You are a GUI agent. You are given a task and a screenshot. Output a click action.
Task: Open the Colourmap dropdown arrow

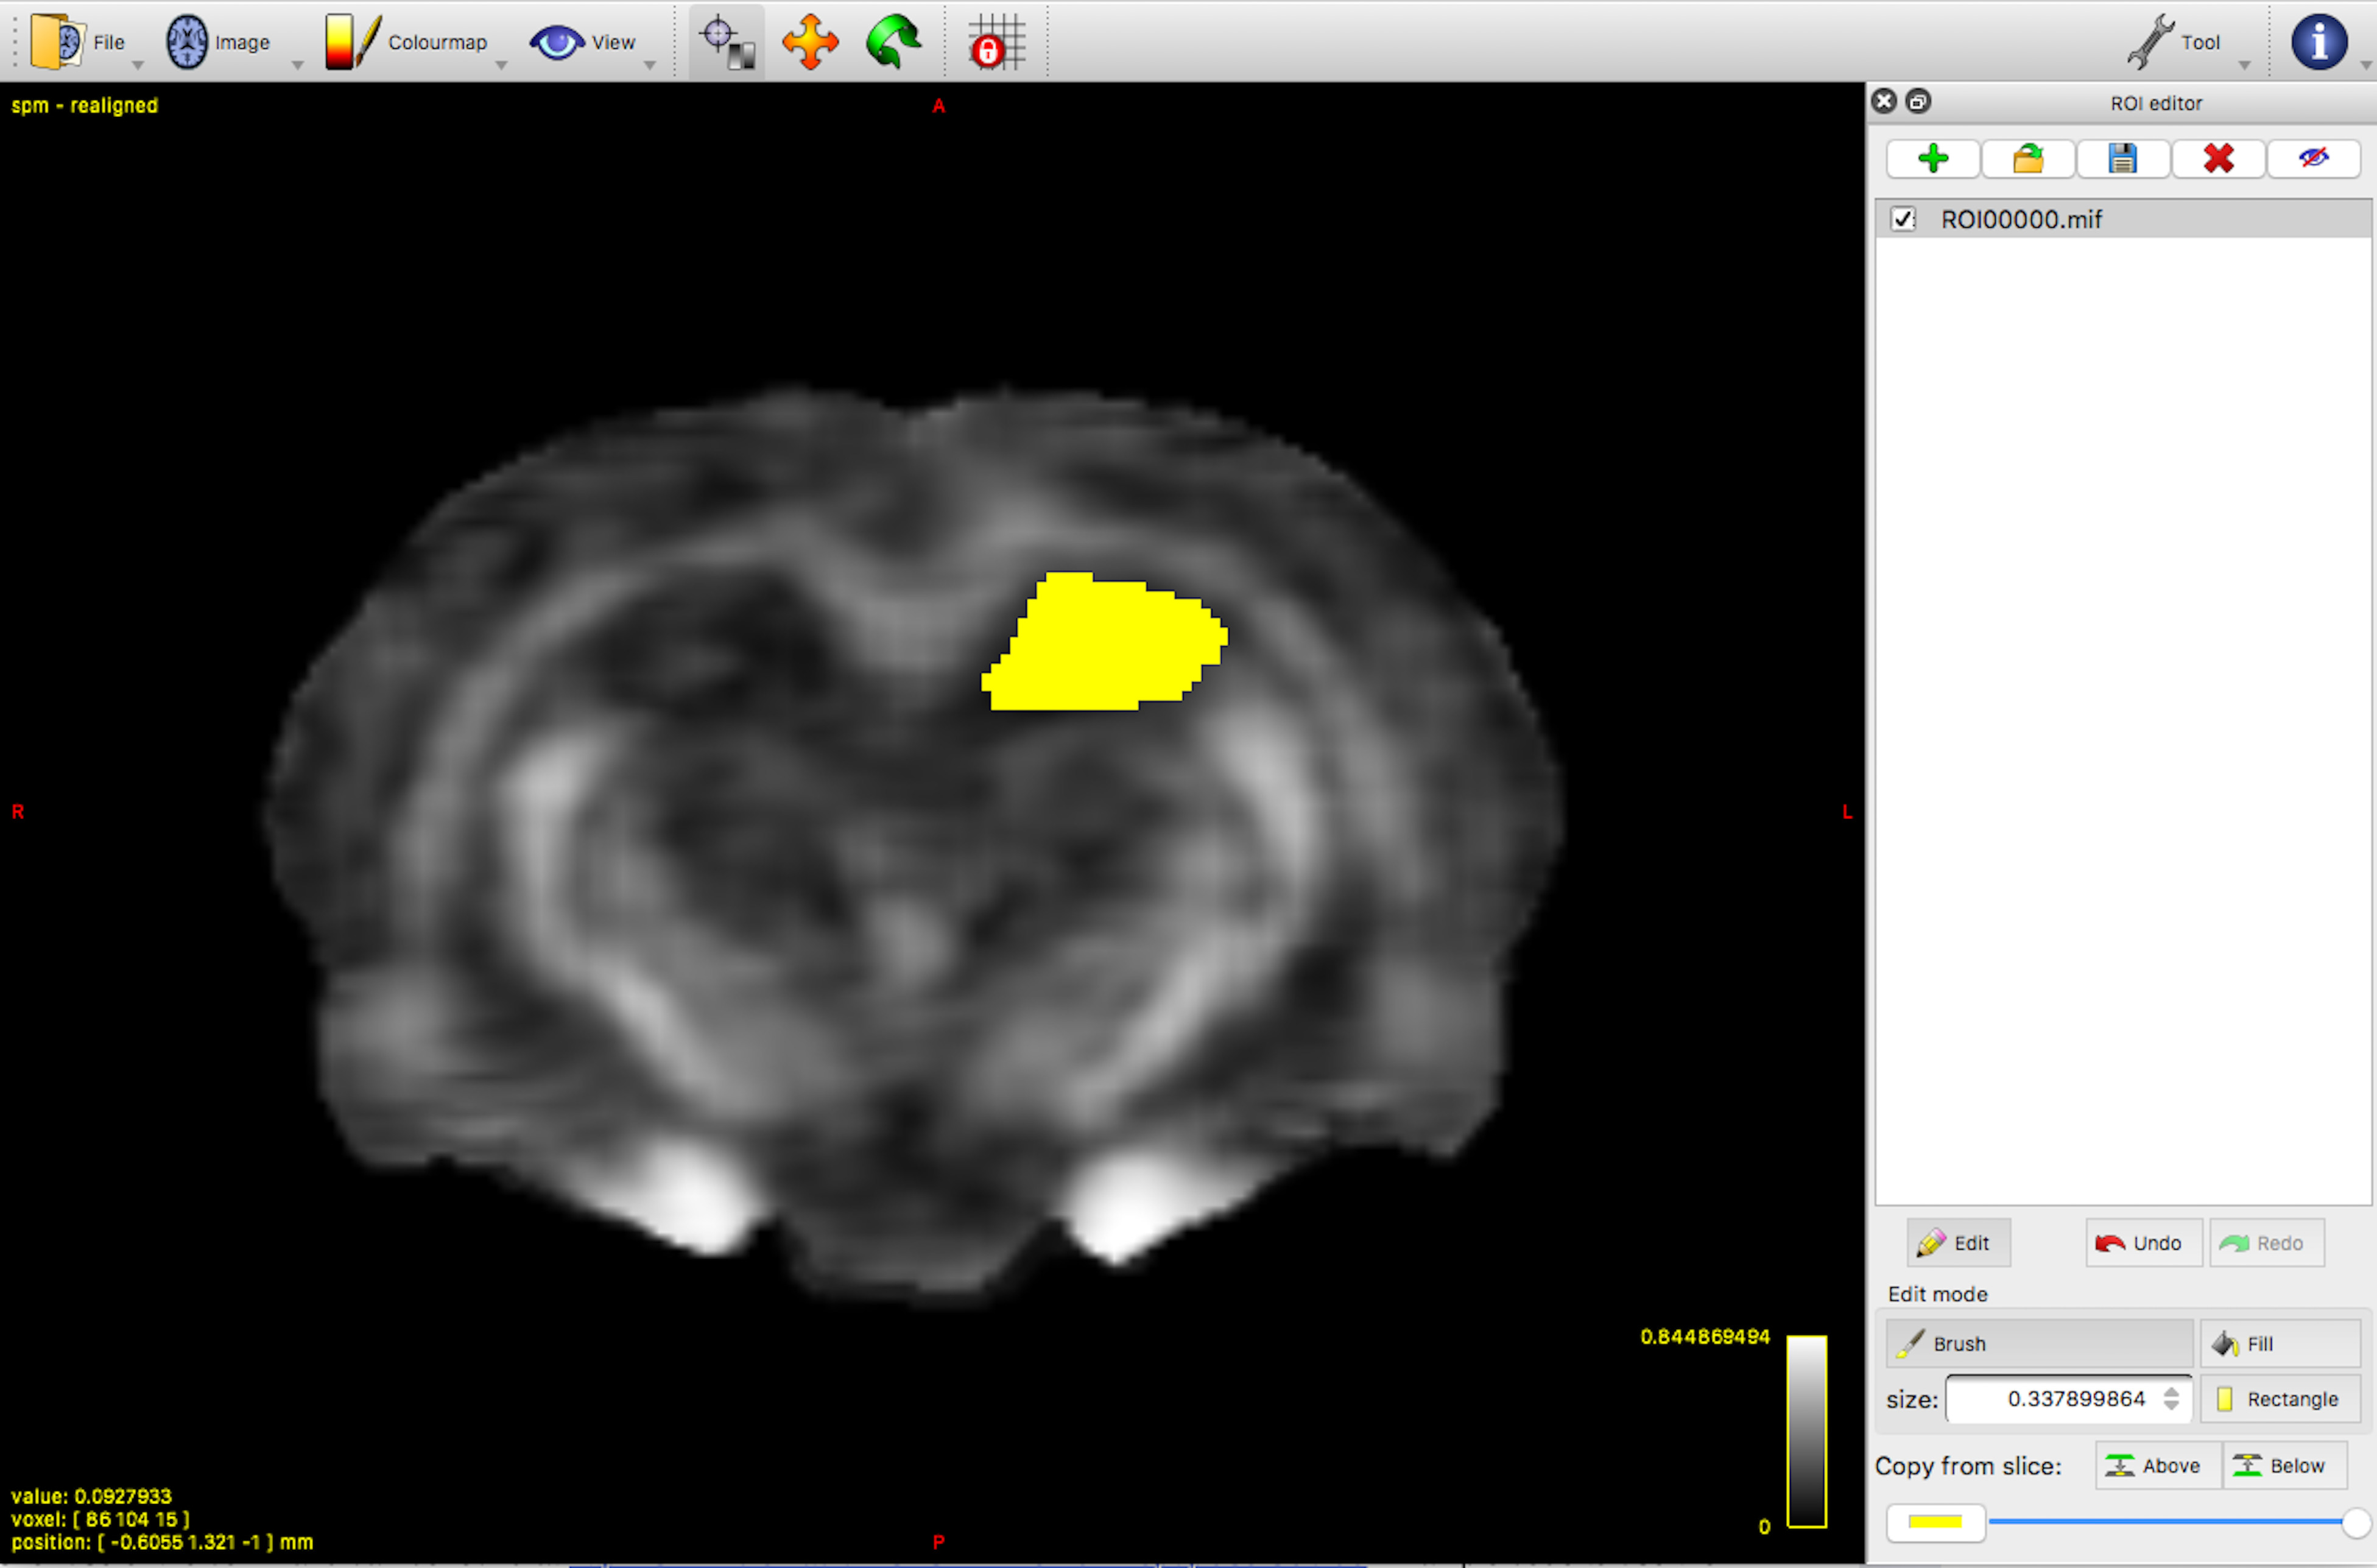(502, 65)
